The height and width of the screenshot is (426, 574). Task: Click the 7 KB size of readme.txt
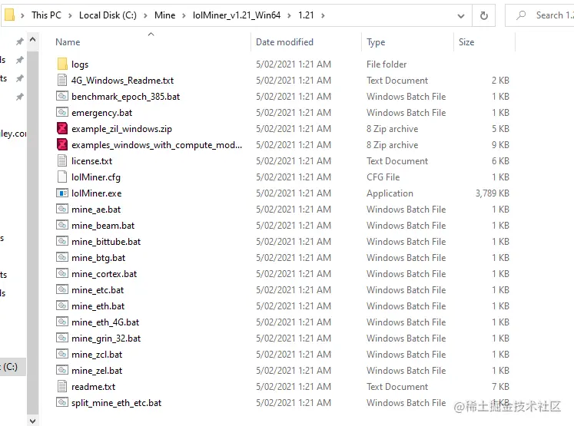tap(500, 387)
